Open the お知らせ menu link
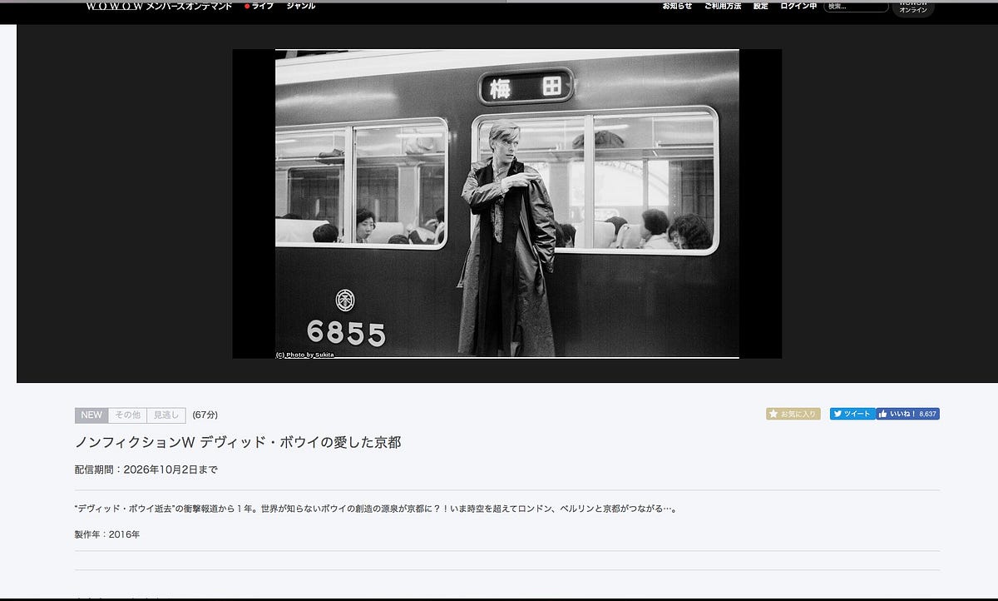The width and height of the screenshot is (998, 601). [x=677, y=6]
